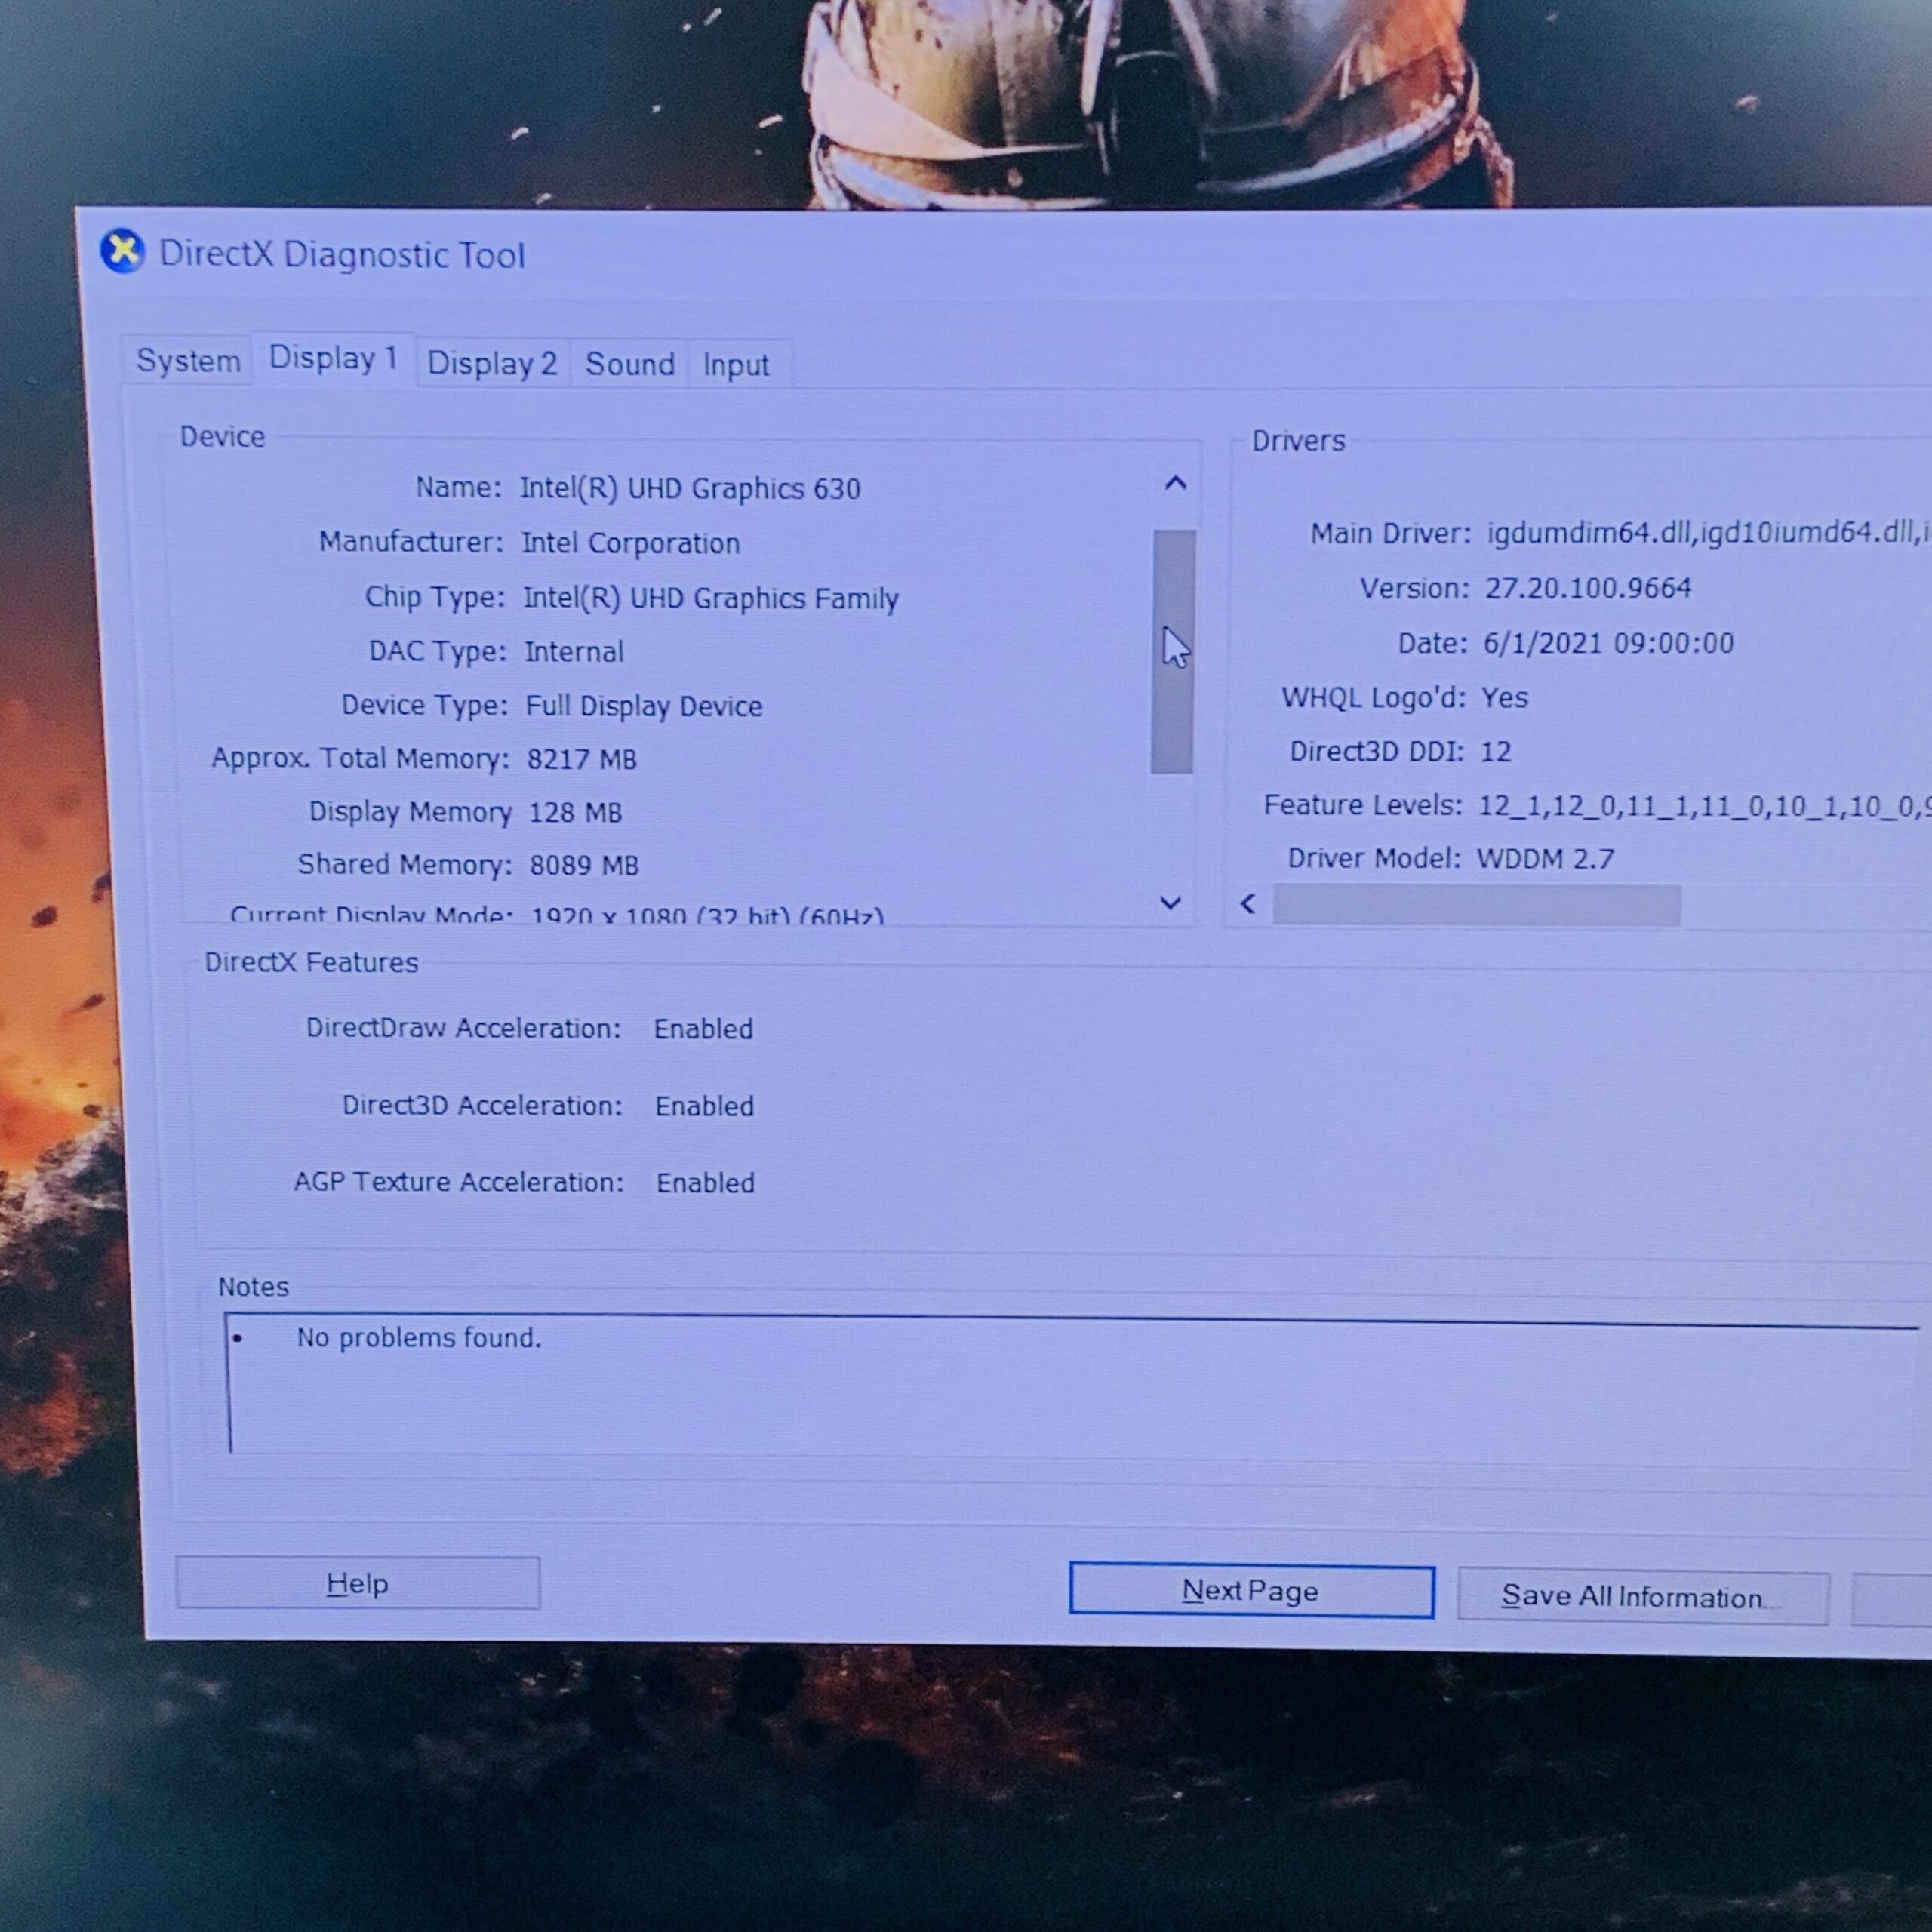Click the 'Approx. Total Memory:' label

point(360,758)
